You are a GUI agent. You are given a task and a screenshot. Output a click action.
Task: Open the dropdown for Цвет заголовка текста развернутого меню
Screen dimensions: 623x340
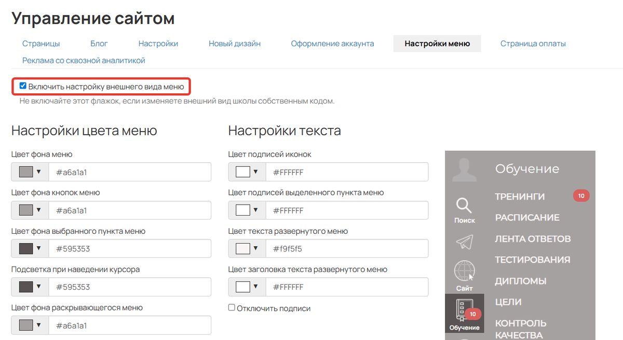247,287
